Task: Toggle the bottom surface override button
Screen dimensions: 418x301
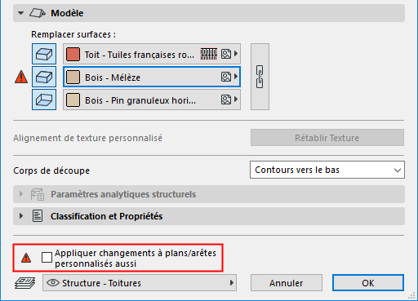Action: coord(44,100)
